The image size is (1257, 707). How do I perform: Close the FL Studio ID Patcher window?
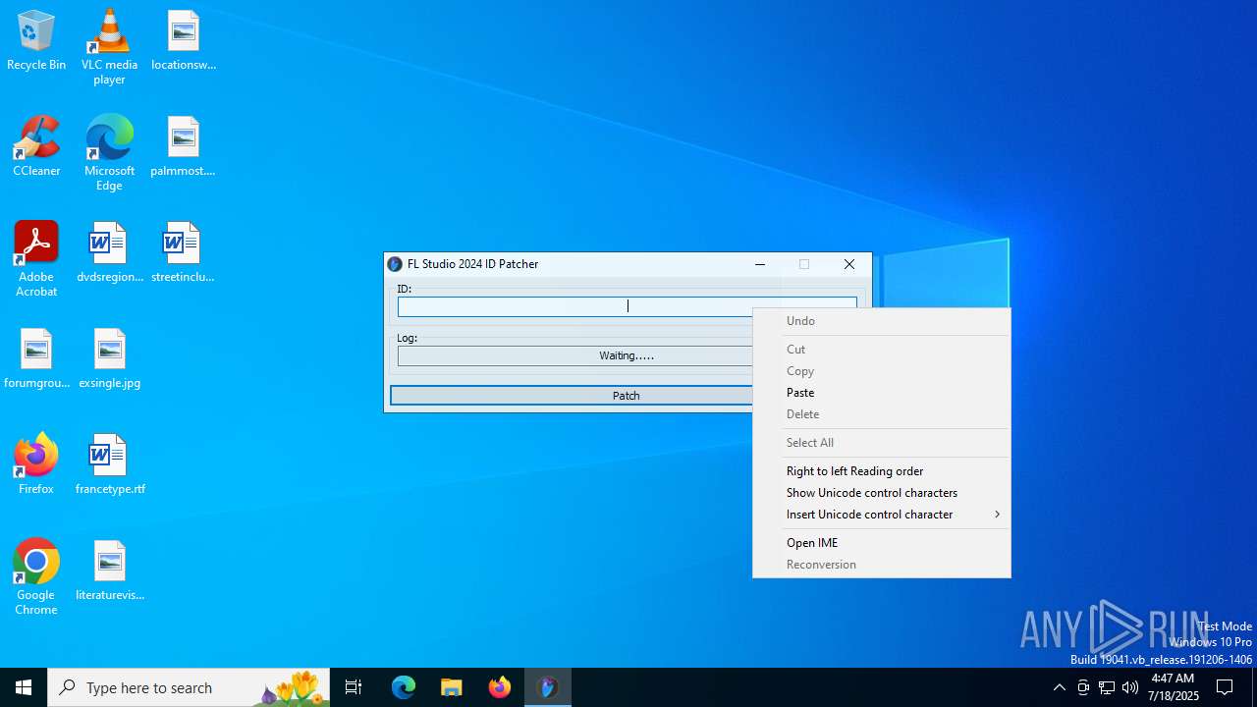(849, 264)
